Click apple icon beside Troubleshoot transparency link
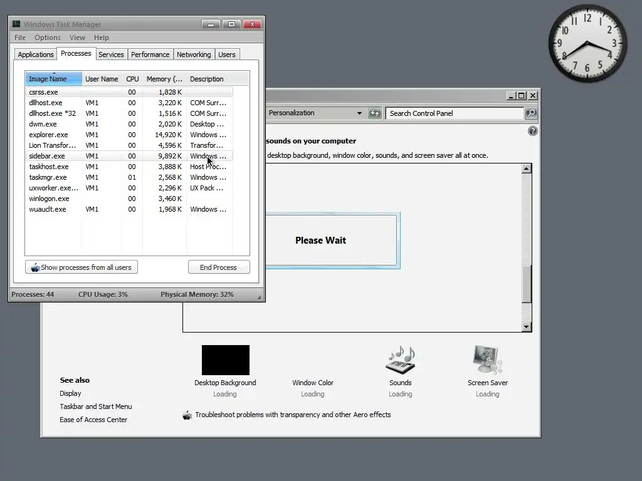This screenshot has height=481, width=642. tap(187, 415)
